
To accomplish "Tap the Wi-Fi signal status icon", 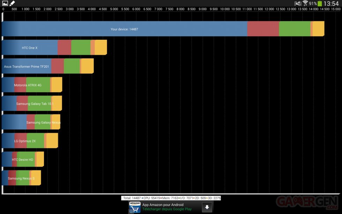I will click(x=305, y=3).
